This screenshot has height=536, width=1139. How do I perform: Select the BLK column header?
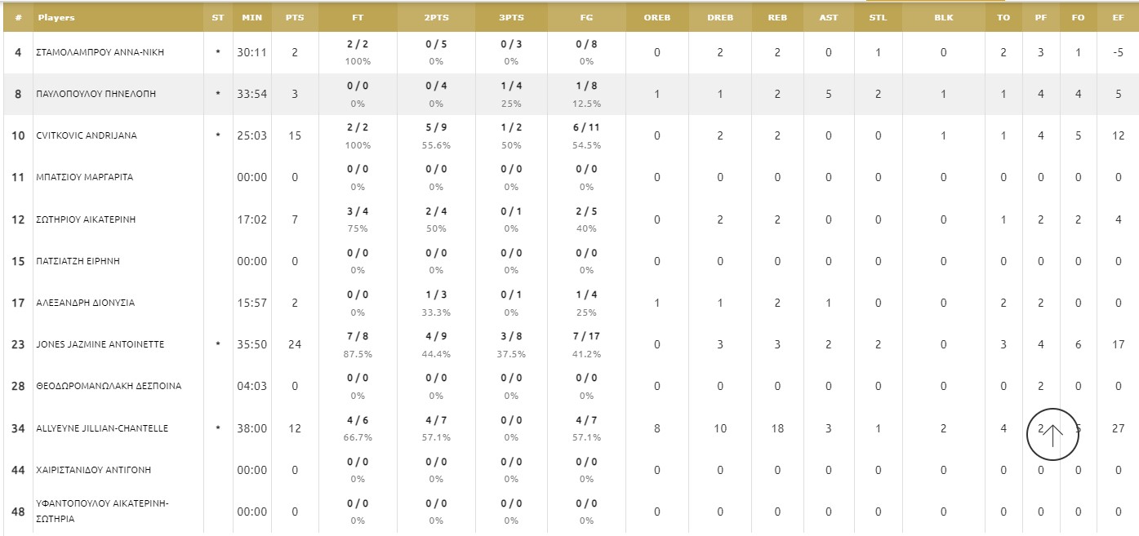[943, 17]
